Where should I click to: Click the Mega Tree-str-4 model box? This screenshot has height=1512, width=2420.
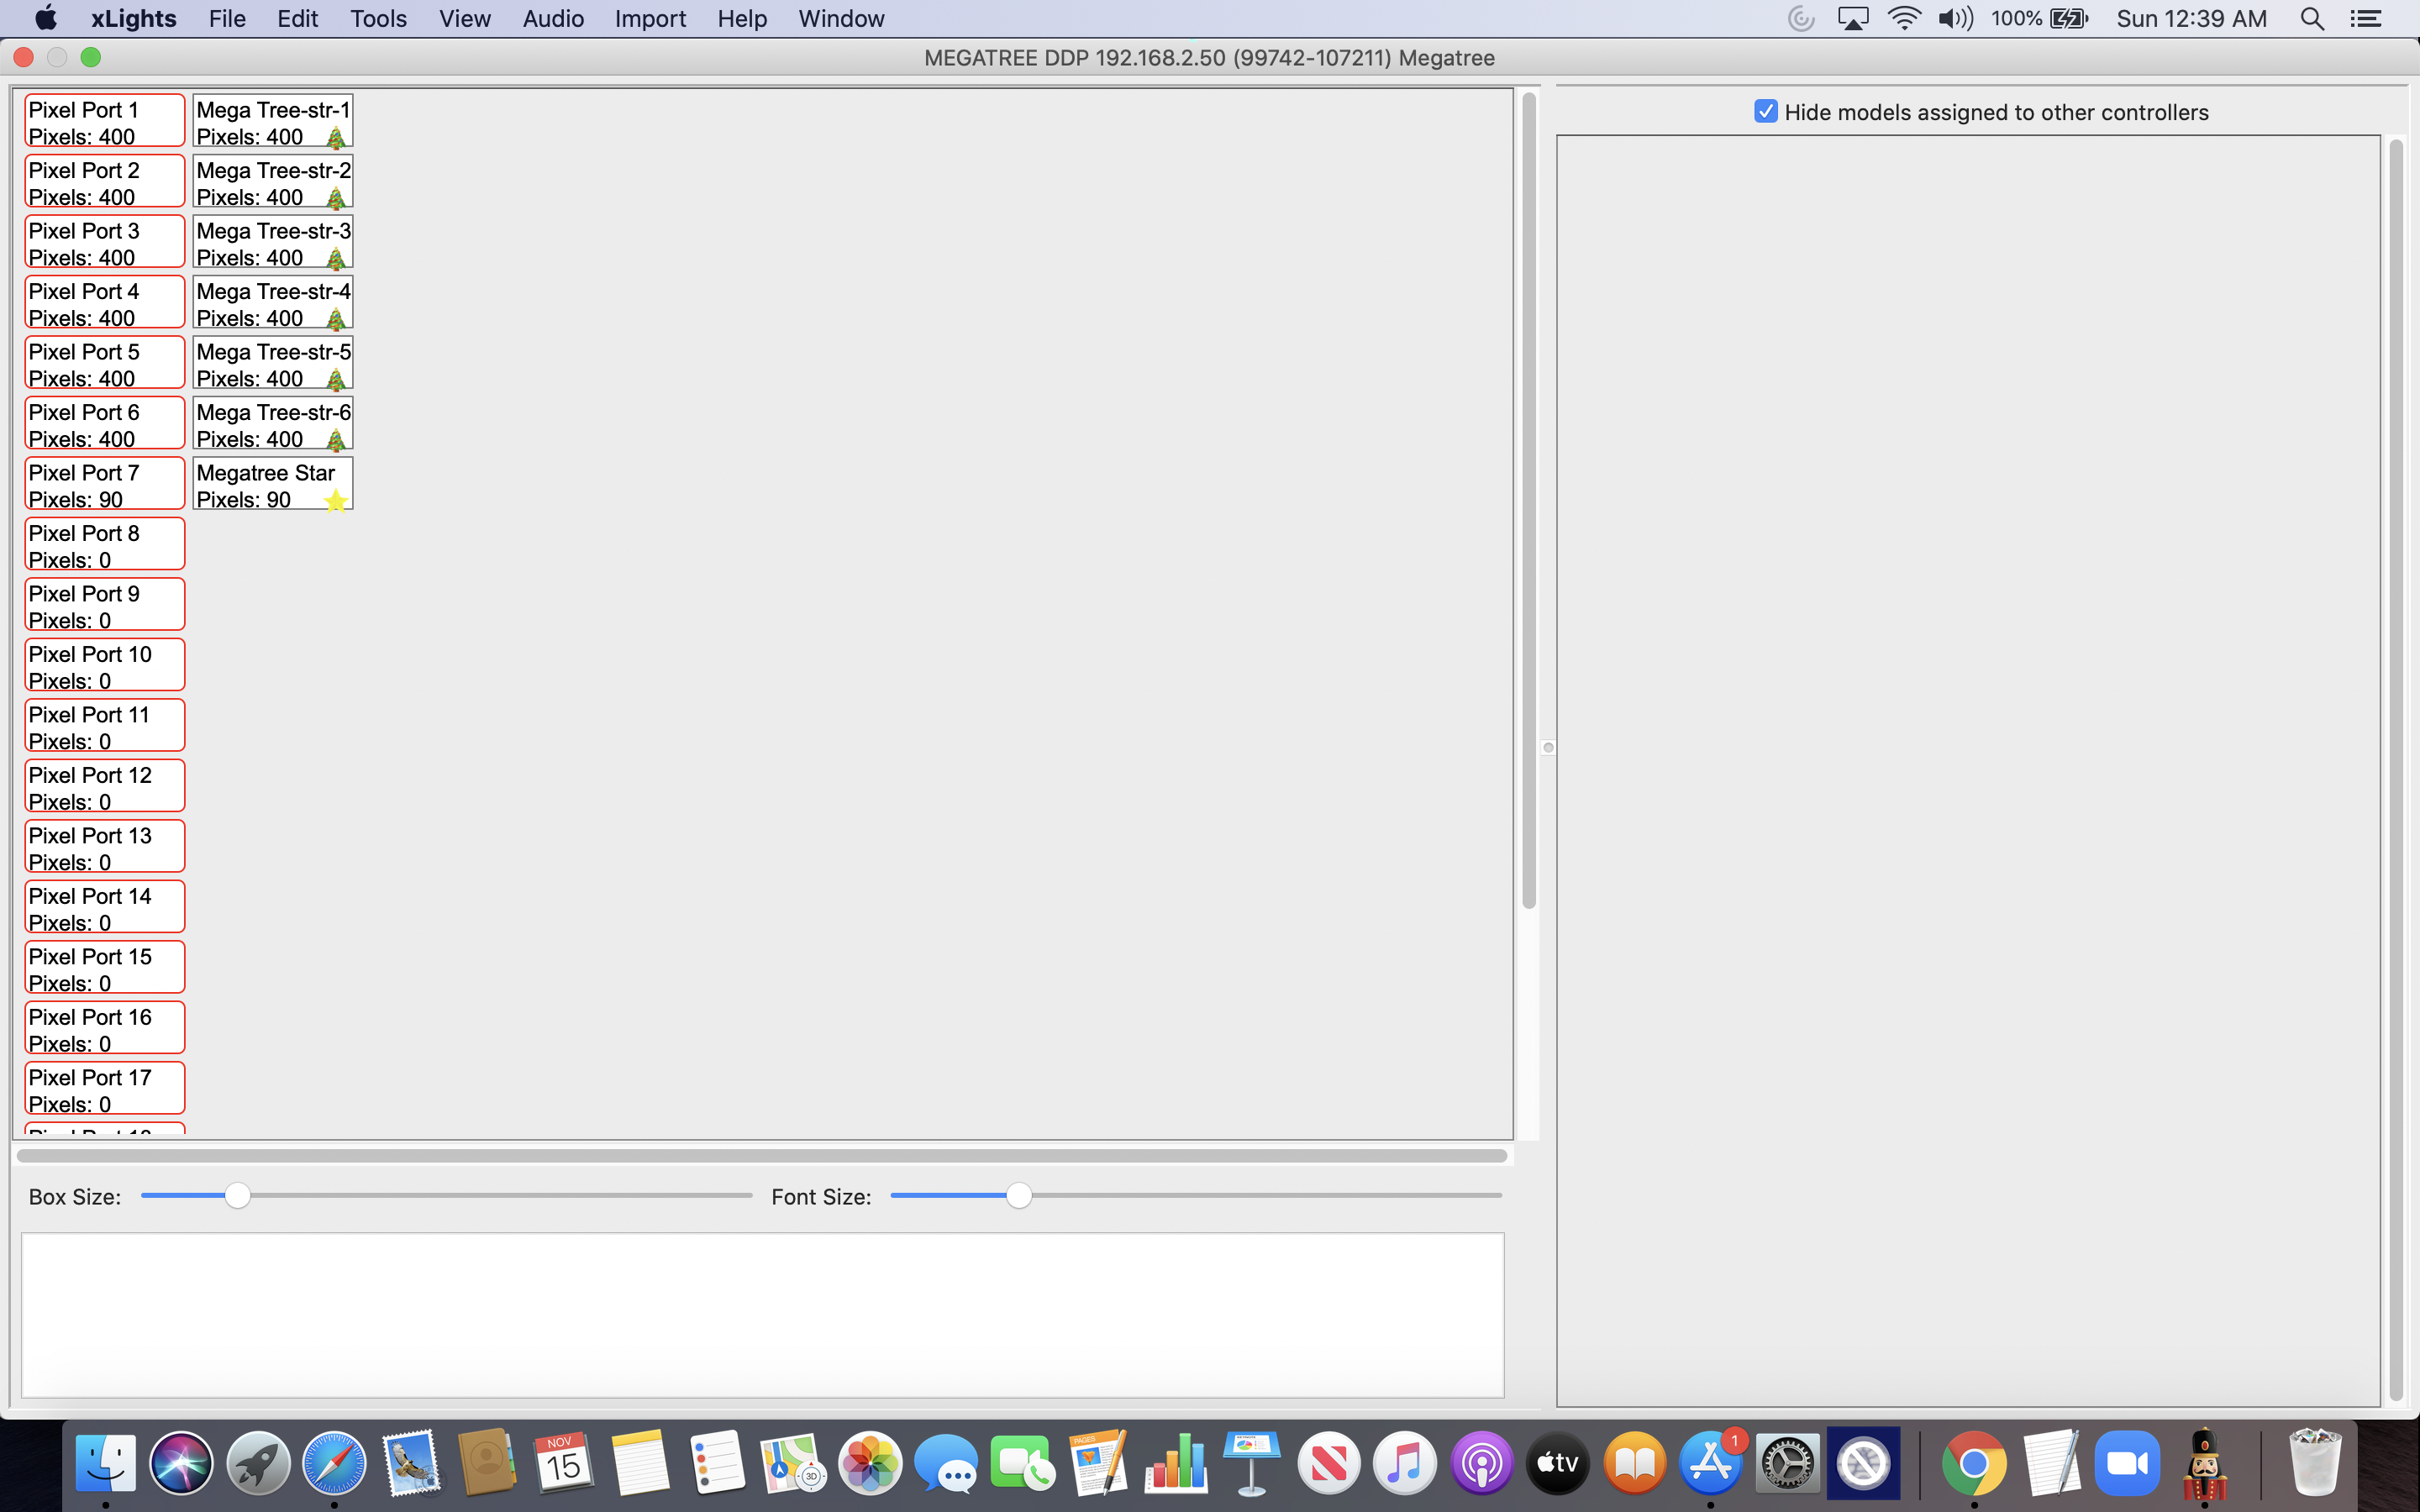pos(273,303)
